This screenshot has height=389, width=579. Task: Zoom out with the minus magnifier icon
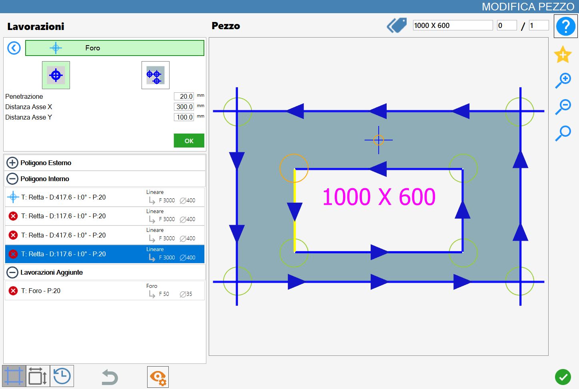coord(563,107)
